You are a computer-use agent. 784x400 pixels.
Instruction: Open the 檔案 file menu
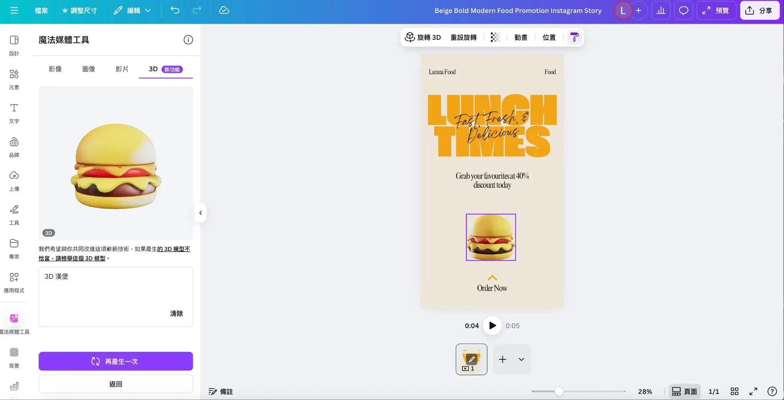tap(41, 10)
